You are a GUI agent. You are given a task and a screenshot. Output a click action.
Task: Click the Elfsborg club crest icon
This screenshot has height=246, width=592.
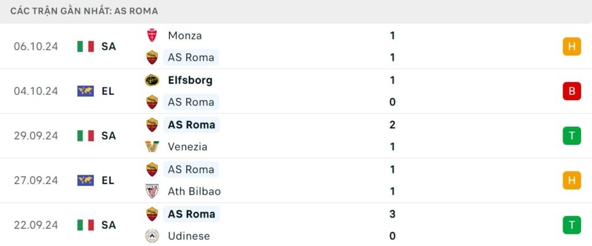pyautogui.click(x=152, y=80)
